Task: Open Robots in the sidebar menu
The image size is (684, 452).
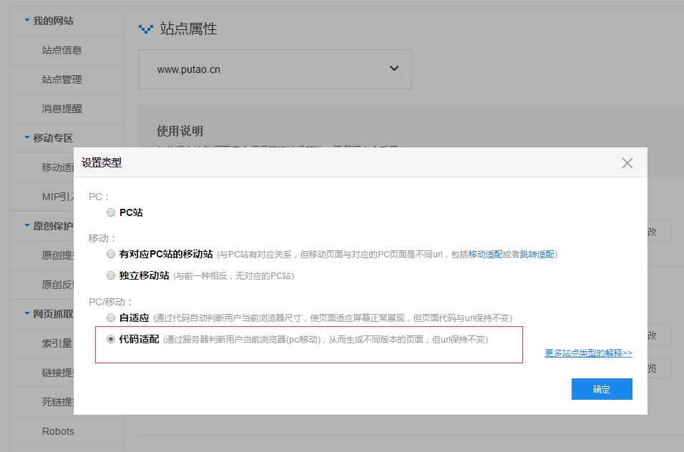Action: [x=58, y=431]
